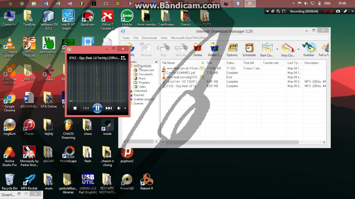Click right arrow of download list scrollbar

click(x=324, y=142)
